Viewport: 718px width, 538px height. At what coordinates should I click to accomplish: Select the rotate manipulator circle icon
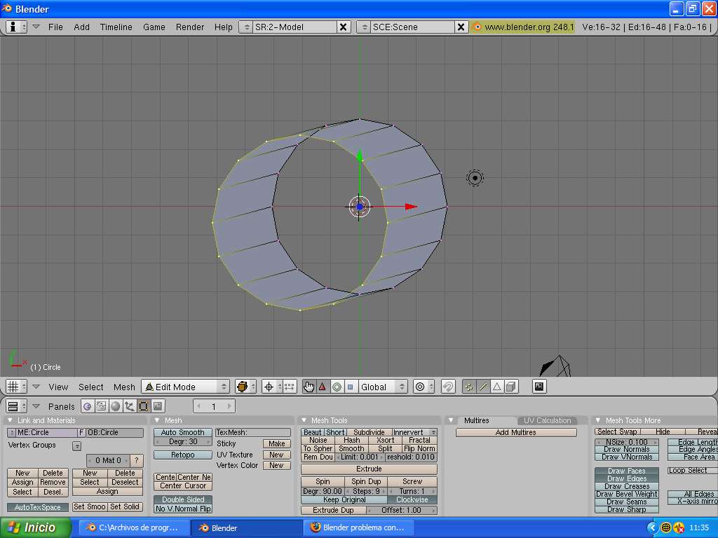[337, 387]
